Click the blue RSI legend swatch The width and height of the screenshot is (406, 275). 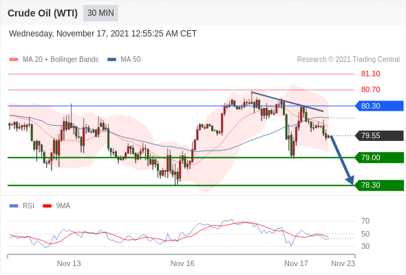coord(14,206)
